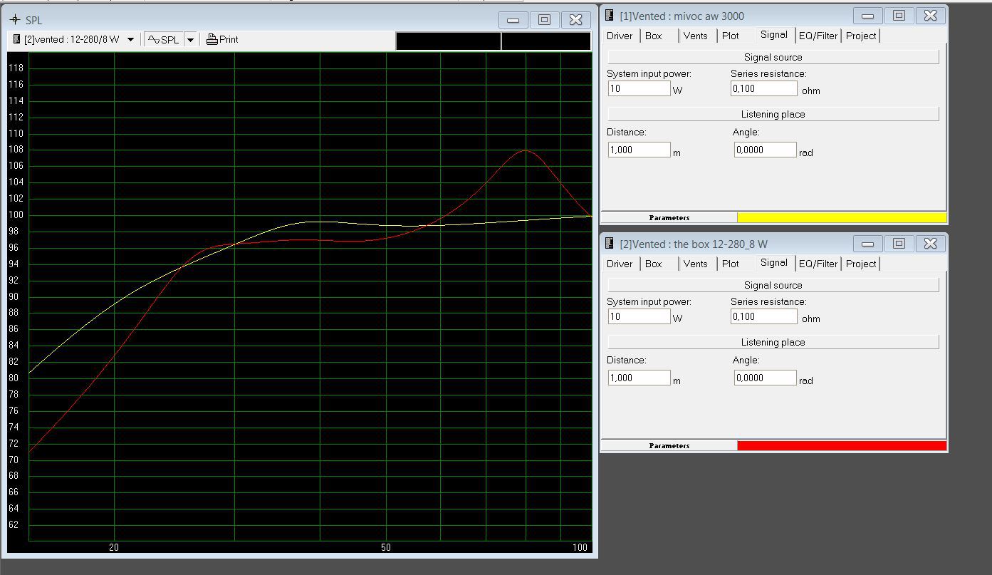Maximize the SPL window
Image resolution: width=992 pixels, height=575 pixels.
[x=544, y=20]
